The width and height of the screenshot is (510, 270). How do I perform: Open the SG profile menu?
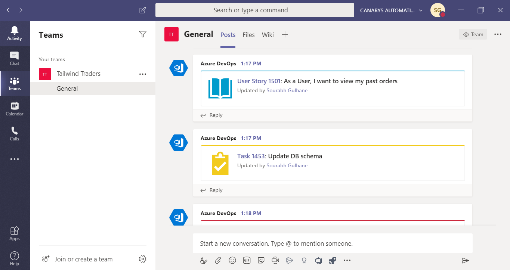tap(438, 10)
